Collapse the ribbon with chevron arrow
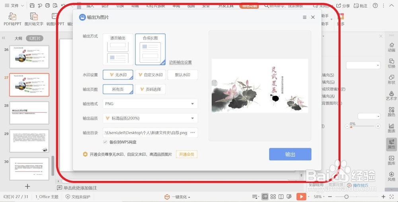 [391, 6]
